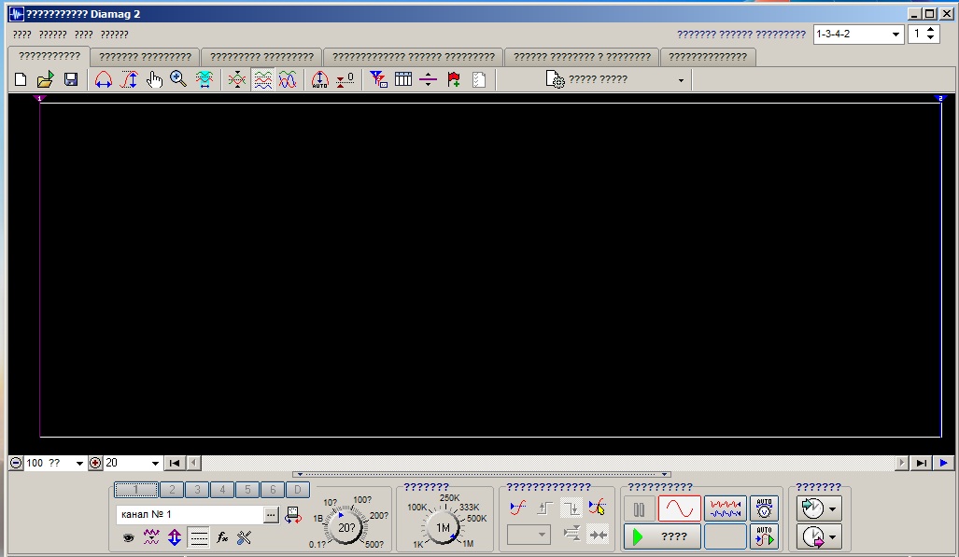Switch to the second tab
The width and height of the screenshot is (959, 557).
[145, 57]
